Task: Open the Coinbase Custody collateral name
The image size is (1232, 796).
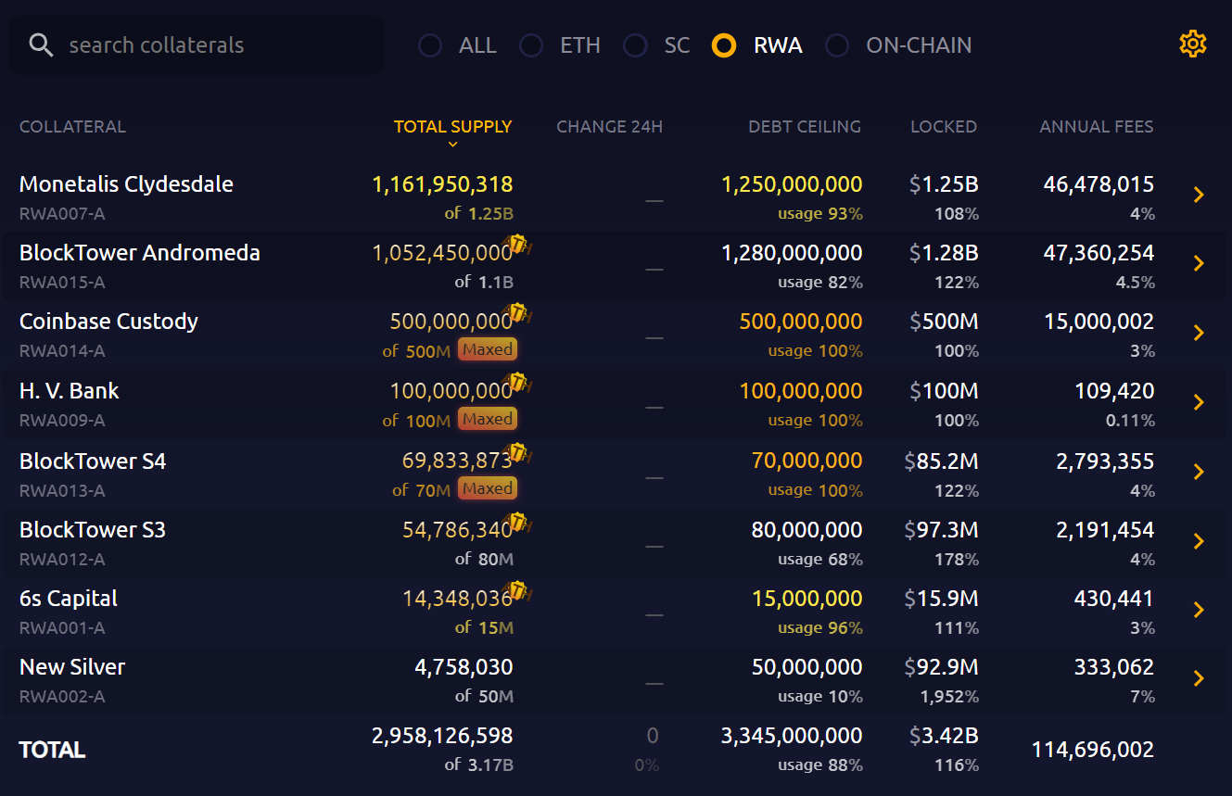Action: (108, 322)
